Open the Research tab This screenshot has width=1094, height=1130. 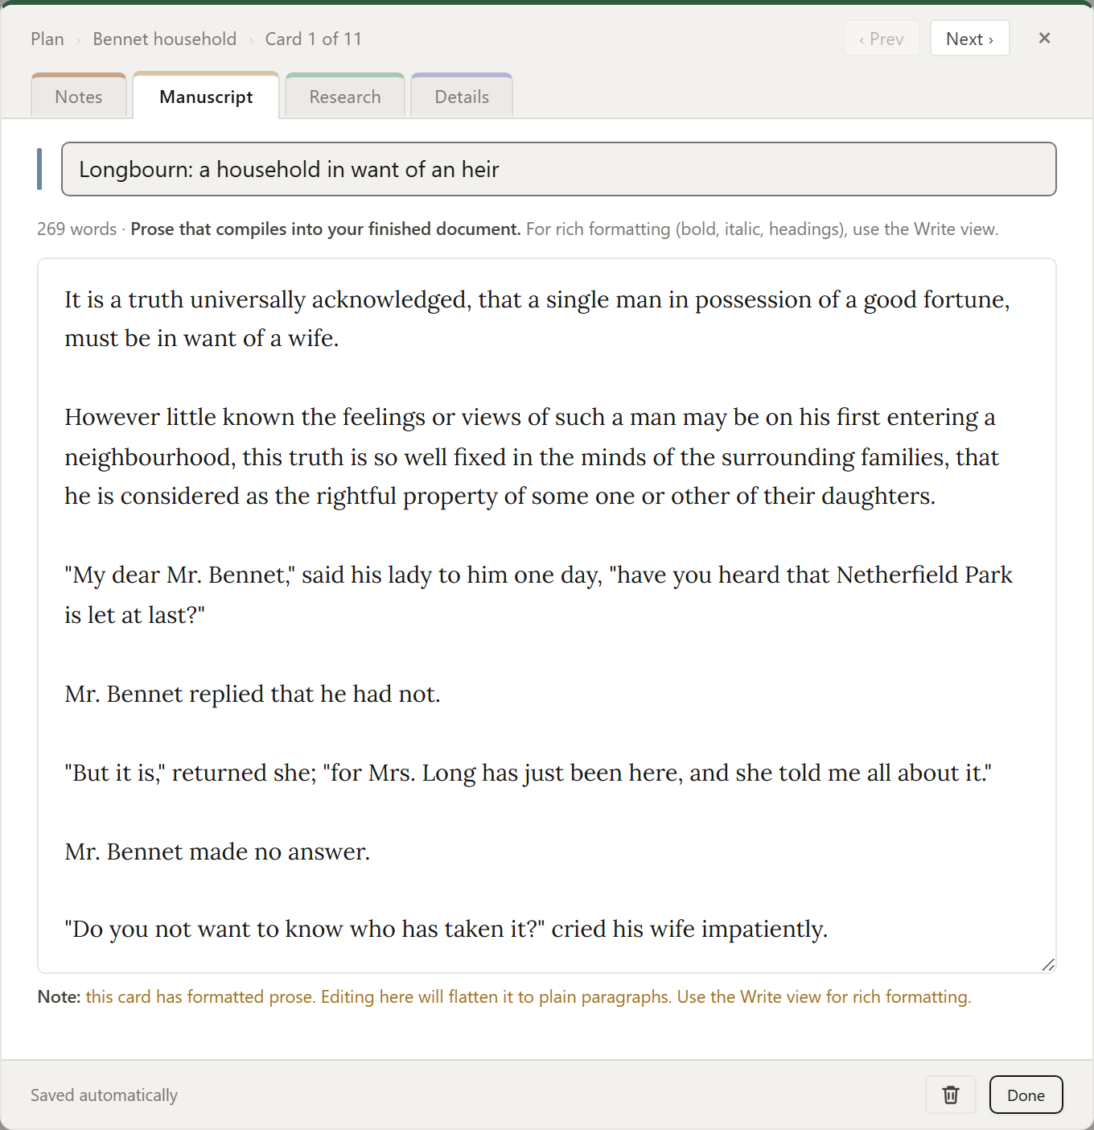[x=345, y=97]
